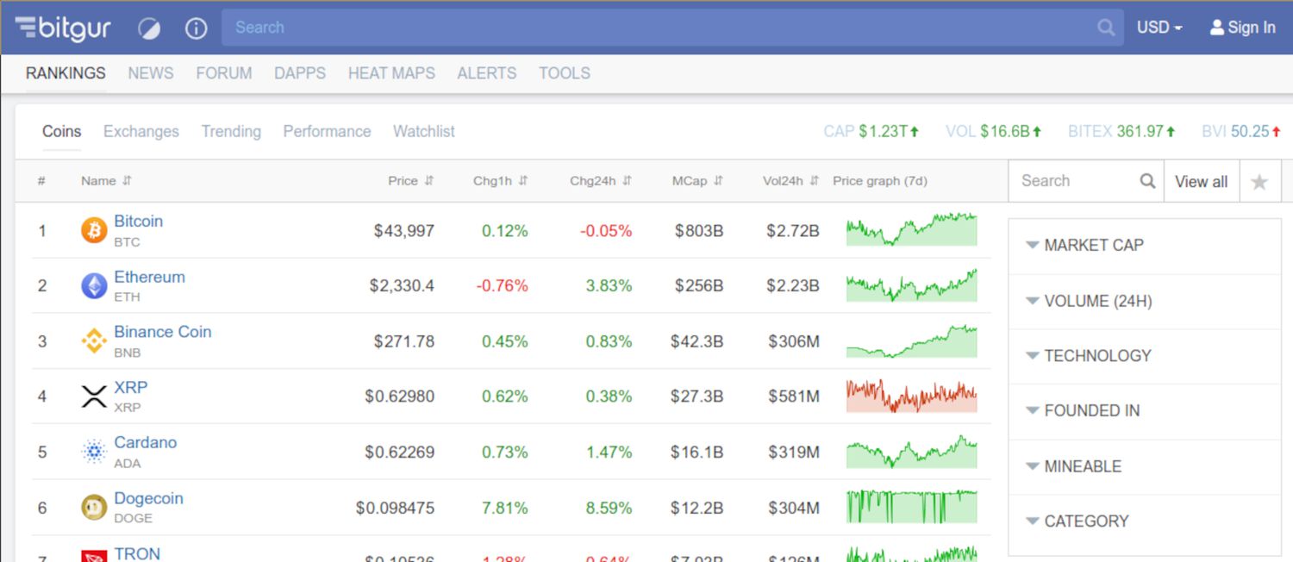
Task: Click the Ethereum coin logo
Action: point(94,286)
